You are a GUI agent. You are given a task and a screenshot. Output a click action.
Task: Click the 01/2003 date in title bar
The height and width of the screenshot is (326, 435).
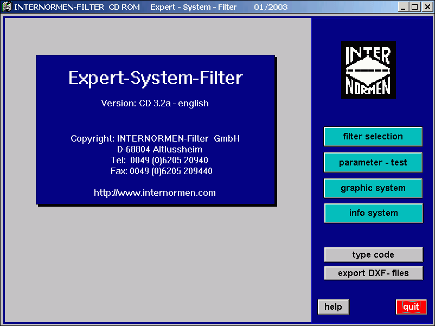271,7
